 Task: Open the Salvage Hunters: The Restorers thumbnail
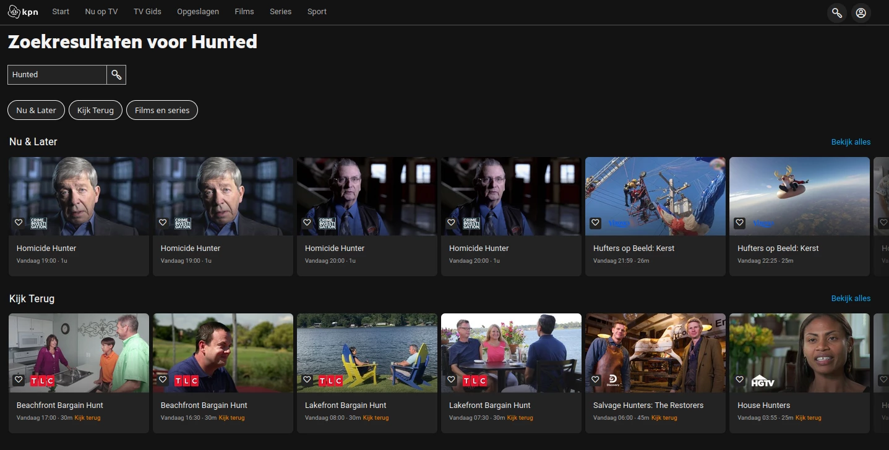pyautogui.click(x=655, y=353)
